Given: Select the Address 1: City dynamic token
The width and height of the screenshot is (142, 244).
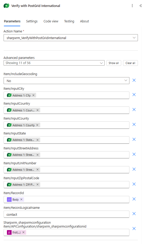Looking at the screenshot, I should [x=22, y=95].
